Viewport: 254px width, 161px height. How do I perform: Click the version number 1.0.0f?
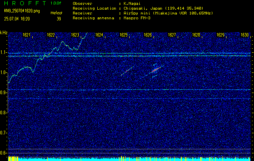pos(56,3)
